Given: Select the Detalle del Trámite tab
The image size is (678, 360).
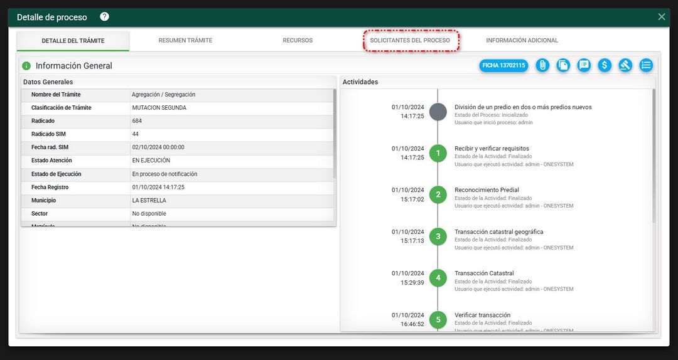Looking at the screenshot, I should coord(73,41).
